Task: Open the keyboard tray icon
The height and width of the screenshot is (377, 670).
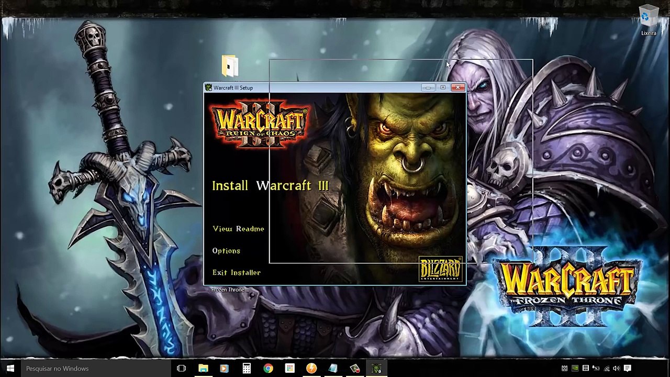Action: coord(564,368)
